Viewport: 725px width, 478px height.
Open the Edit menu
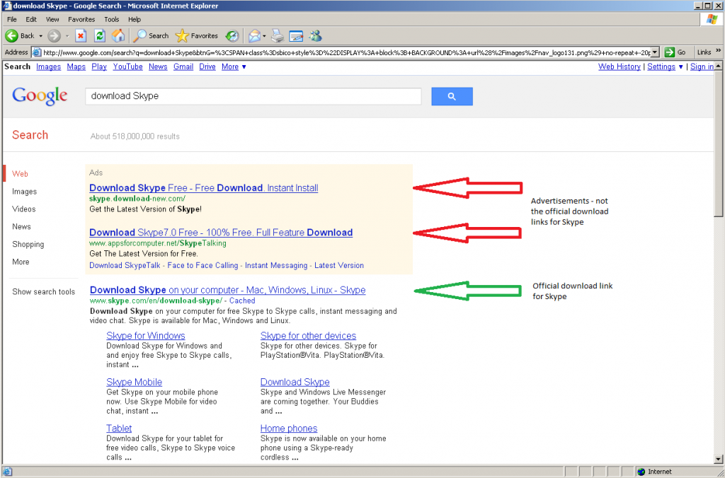tap(31, 19)
